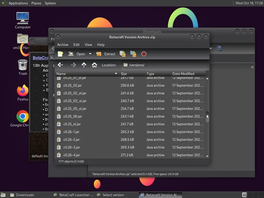Screen dimensions: 264x198
Task: Go up one folder level arrow
Action: (x=84, y=65)
